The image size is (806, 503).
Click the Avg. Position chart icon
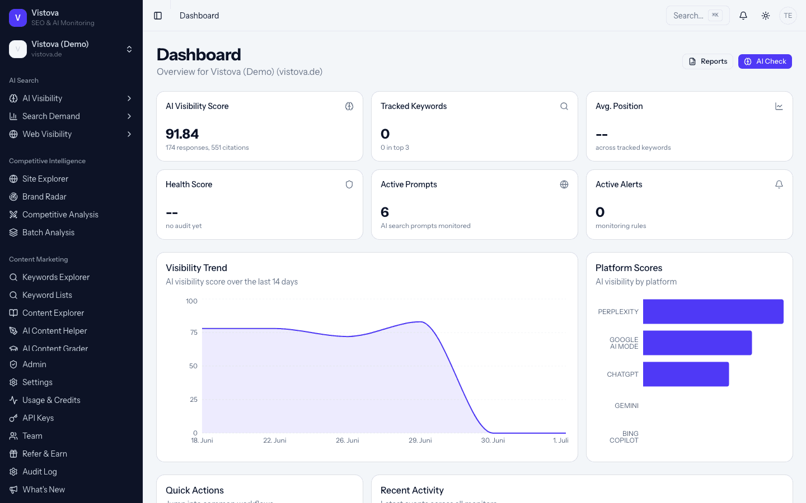tap(779, 106)
